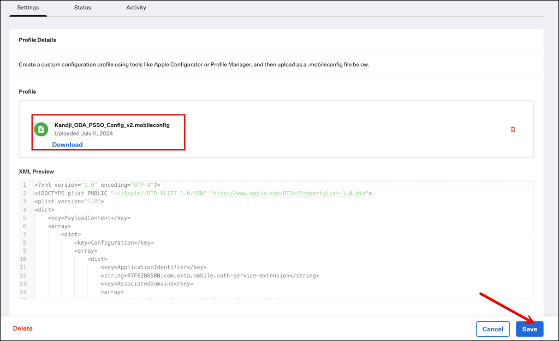Switch to the Status tab

pos(82,8)
